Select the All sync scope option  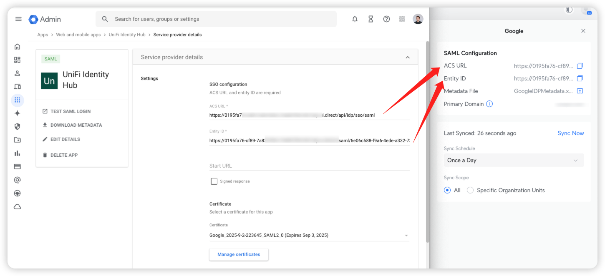pos(447,190)
